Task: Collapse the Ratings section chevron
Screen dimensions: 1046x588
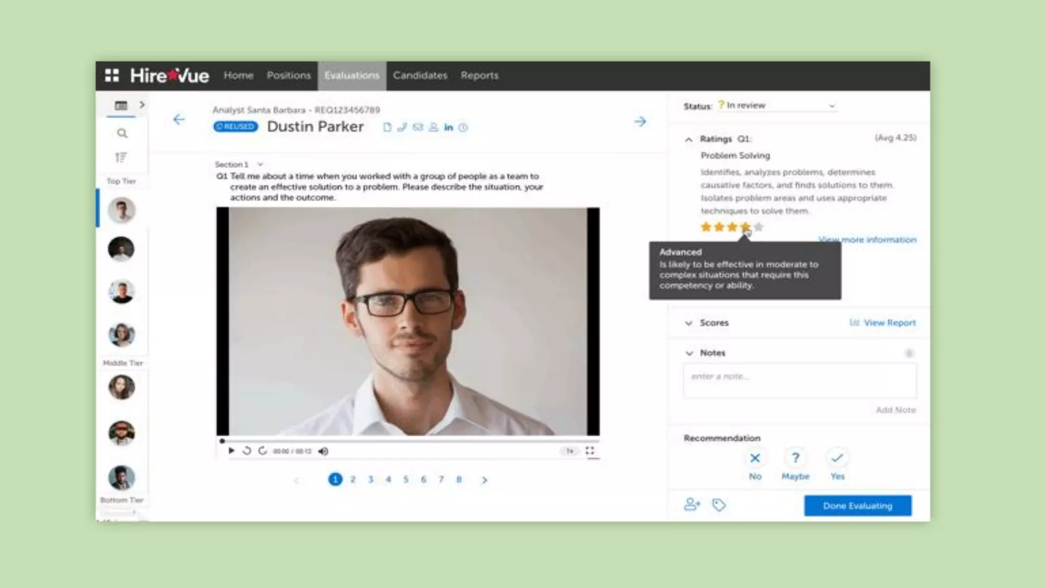Action: click(689, 139)
